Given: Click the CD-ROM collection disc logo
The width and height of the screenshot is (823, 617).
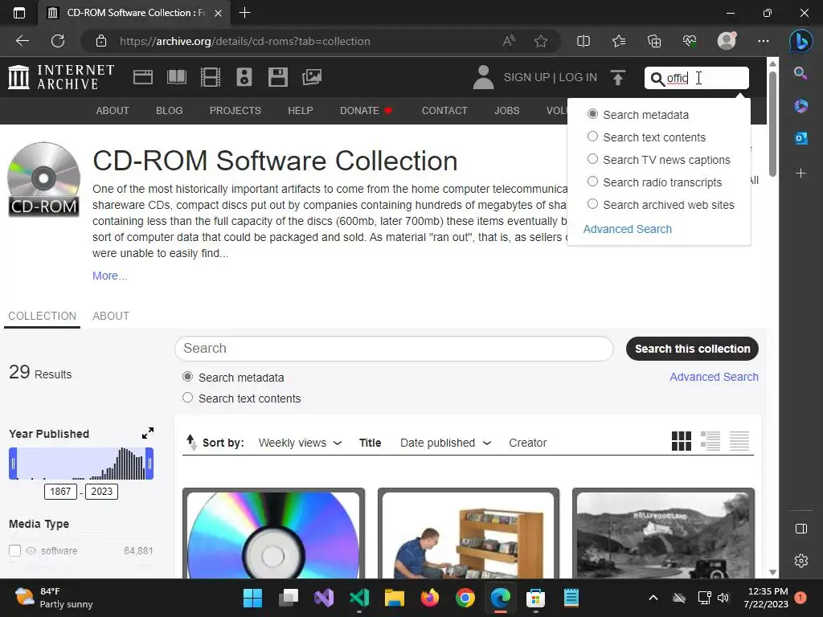Looking at the screenshot, I should pyautogui.click(x=43, y=179).
